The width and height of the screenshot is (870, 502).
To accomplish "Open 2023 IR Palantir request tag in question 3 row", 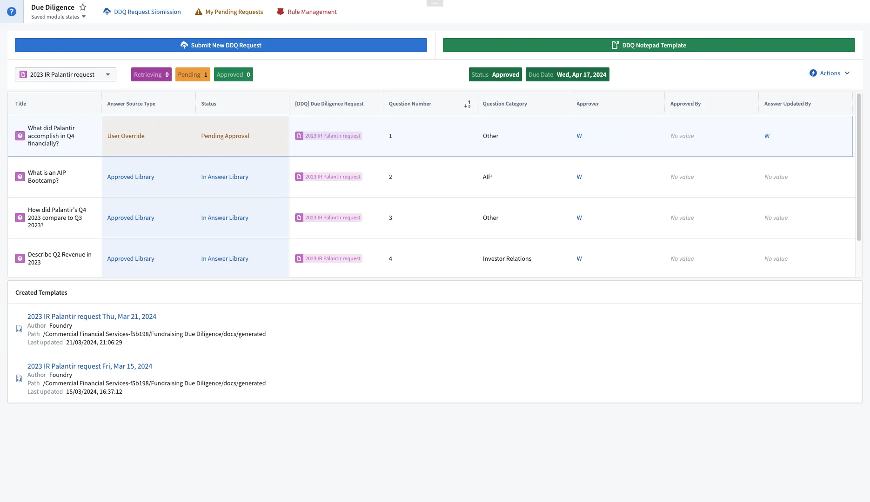I will 328,218.
